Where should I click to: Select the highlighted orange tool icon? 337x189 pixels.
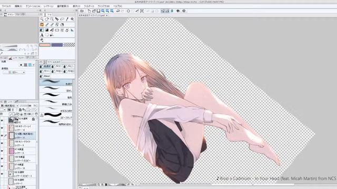(42, 25)
